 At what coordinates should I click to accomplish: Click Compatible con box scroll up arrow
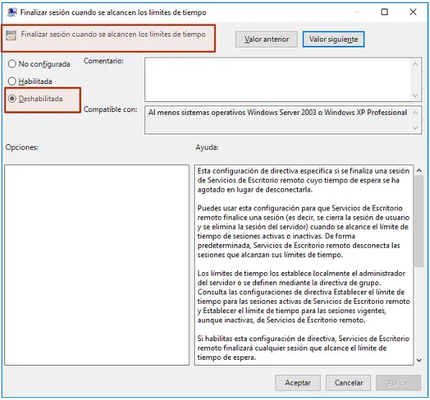(416, 113)
